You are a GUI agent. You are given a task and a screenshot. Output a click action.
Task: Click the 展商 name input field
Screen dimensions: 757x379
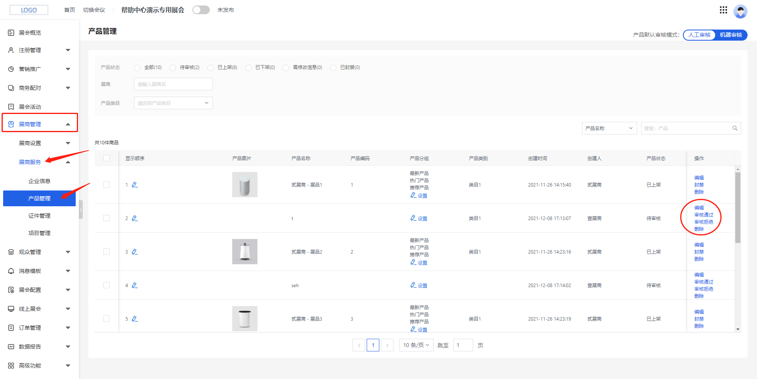tap(173, 84)
